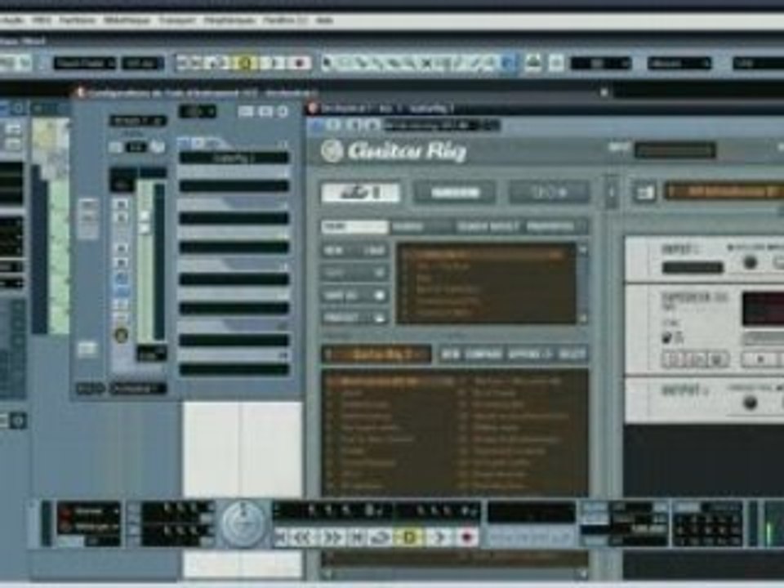Click the third view button in the Guitar Rig header

coord(549,193)
